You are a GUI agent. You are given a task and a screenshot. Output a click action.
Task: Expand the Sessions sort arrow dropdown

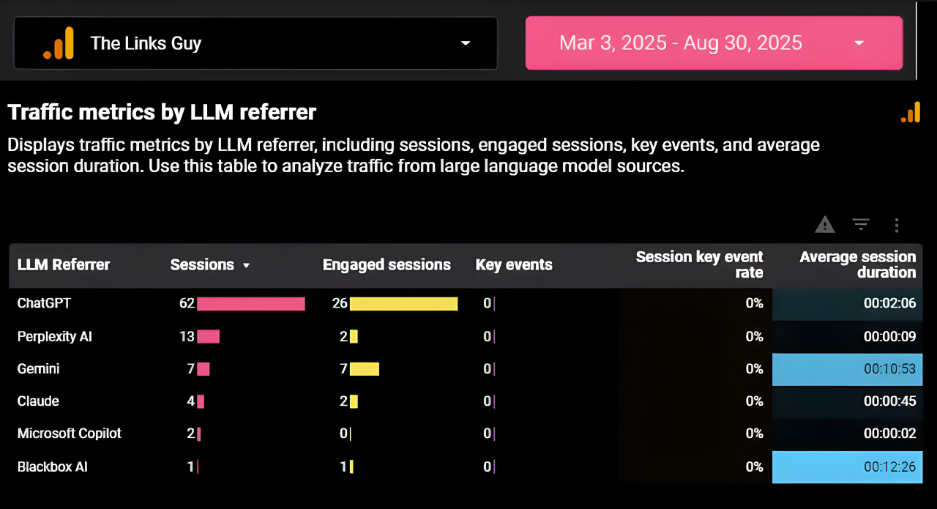247,266
